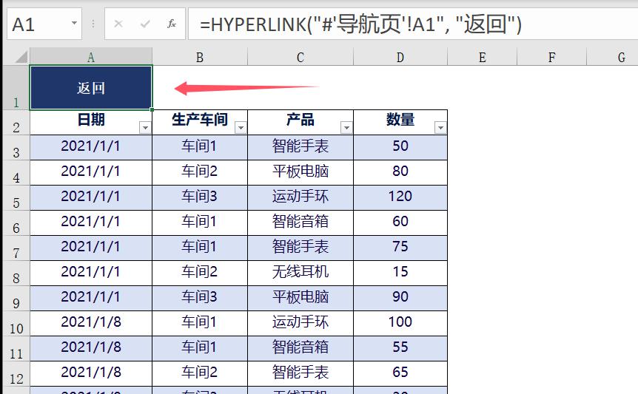Click inside the formula bar text

[x=360, y=24]
